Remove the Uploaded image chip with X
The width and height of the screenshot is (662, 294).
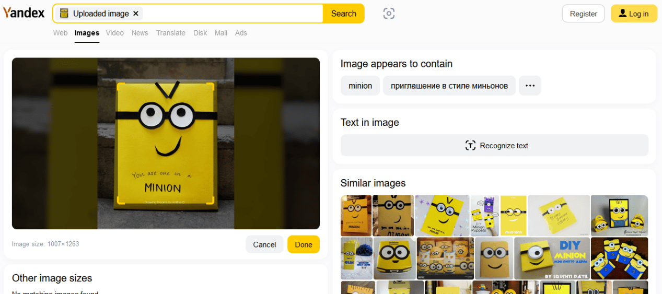click(x=136, y=14)
